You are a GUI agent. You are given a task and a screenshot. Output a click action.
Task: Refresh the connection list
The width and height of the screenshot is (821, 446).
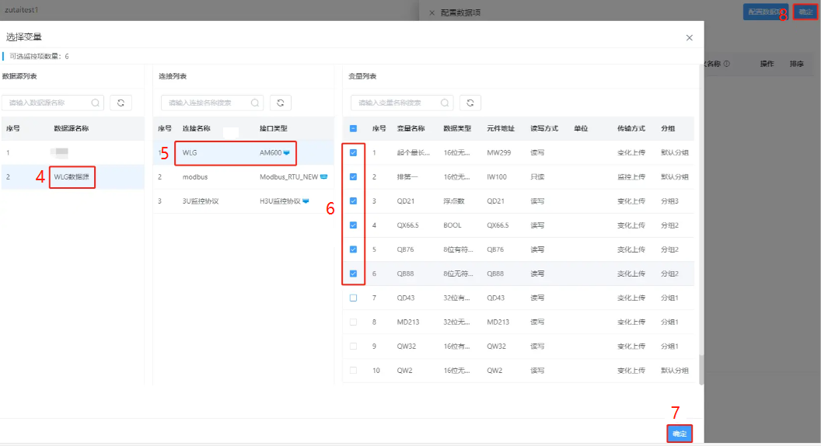[281, 103]
